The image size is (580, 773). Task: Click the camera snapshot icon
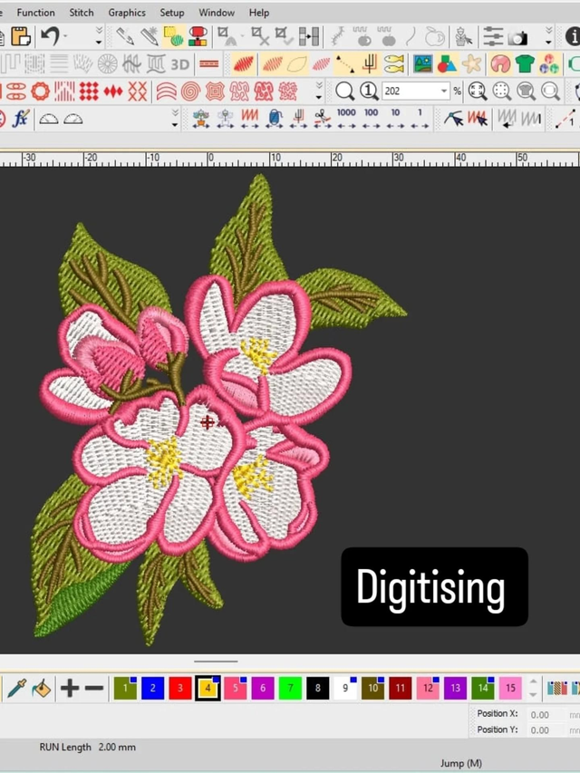[517, 37]
